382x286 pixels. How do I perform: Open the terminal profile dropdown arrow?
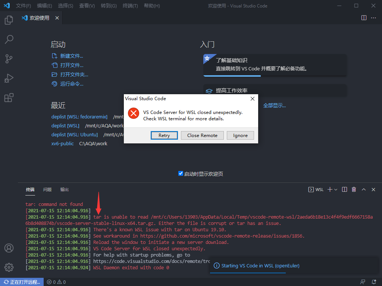pos(335,189)
